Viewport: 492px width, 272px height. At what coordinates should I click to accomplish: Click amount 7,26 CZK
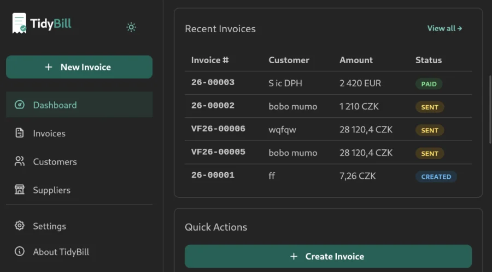pos(358,176)
